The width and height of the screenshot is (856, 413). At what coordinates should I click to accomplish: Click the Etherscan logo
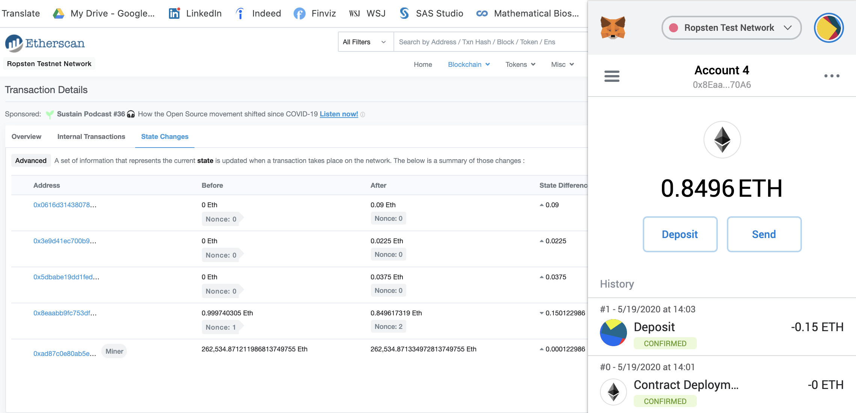pyautogui.click(x=45, y=43)
